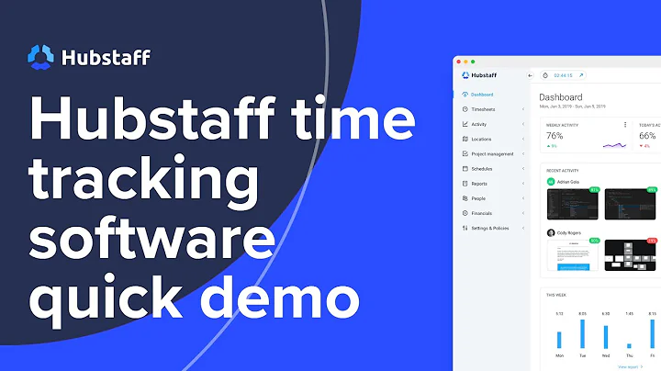Expand the Schedules submenu chevron
Image resolution: width=661 pixels, height=371 pixels.
point(523,169)
